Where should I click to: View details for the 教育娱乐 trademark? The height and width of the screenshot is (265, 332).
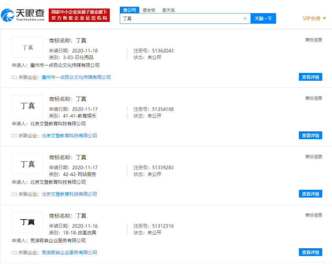pyautogui.click(x=310, y=135)
